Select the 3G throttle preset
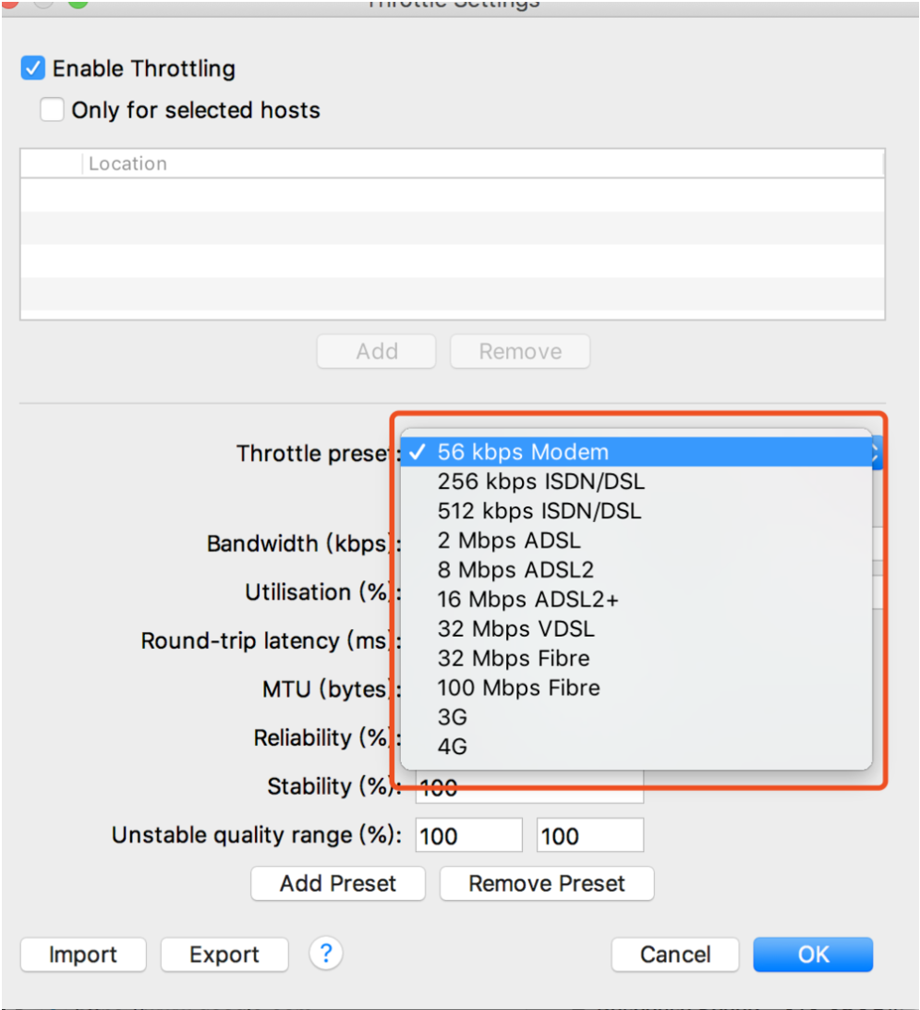The image size is (920, 1010). (636, 717)
